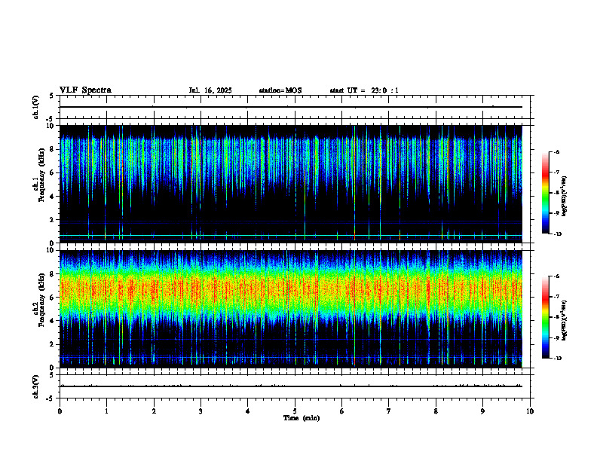Click time axis tick label "5"
597x461 pixels.
(295, 411)
